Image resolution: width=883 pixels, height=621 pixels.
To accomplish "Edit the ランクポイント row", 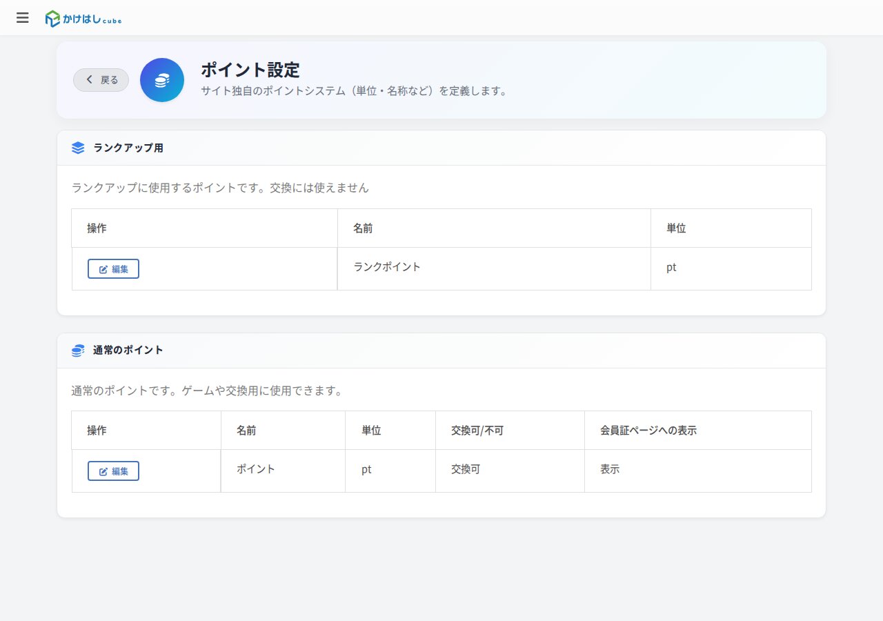I will pyautogui.click(x=113, y=269).
